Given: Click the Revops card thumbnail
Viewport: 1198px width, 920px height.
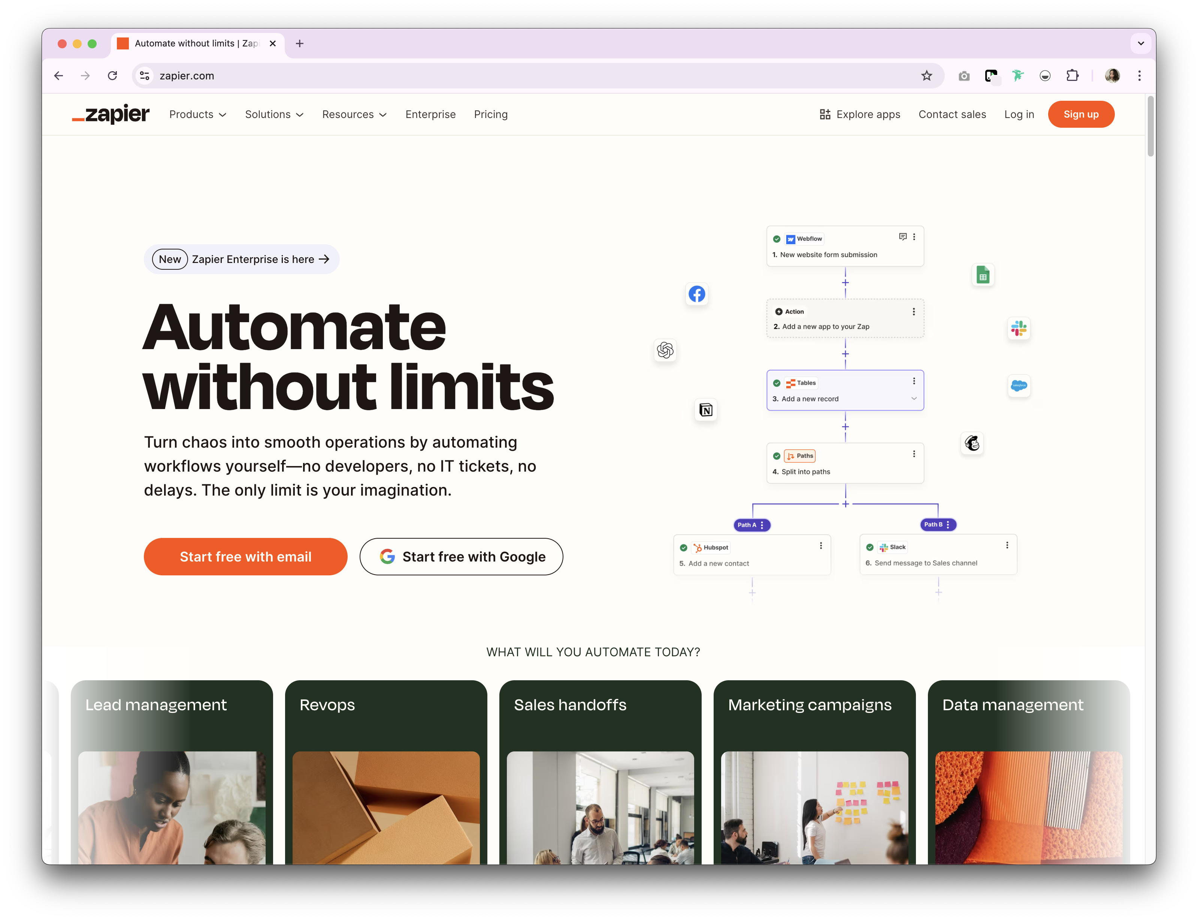Looking at the screenshot, I should coord(386,807).
